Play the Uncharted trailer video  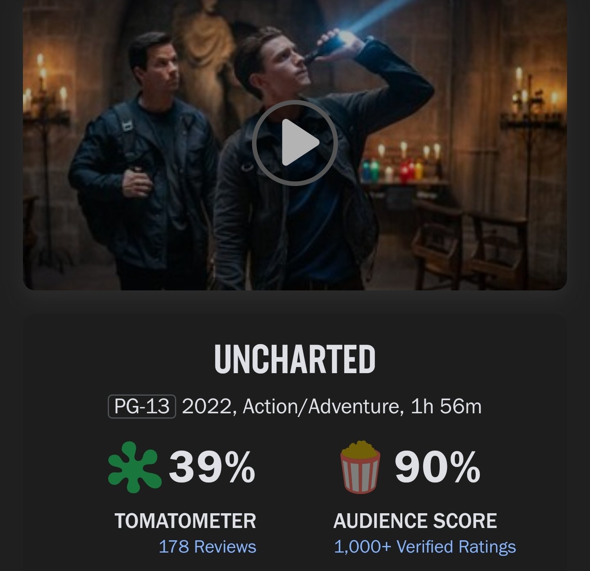pyautogui.click(x=295, y=143)
